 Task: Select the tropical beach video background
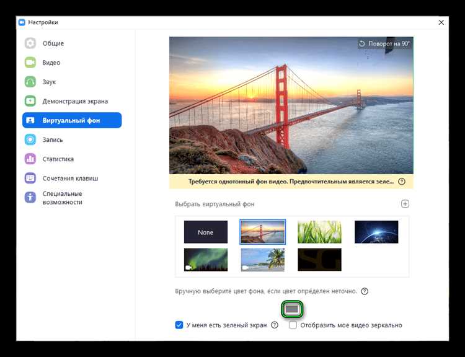tap(262, 260)
